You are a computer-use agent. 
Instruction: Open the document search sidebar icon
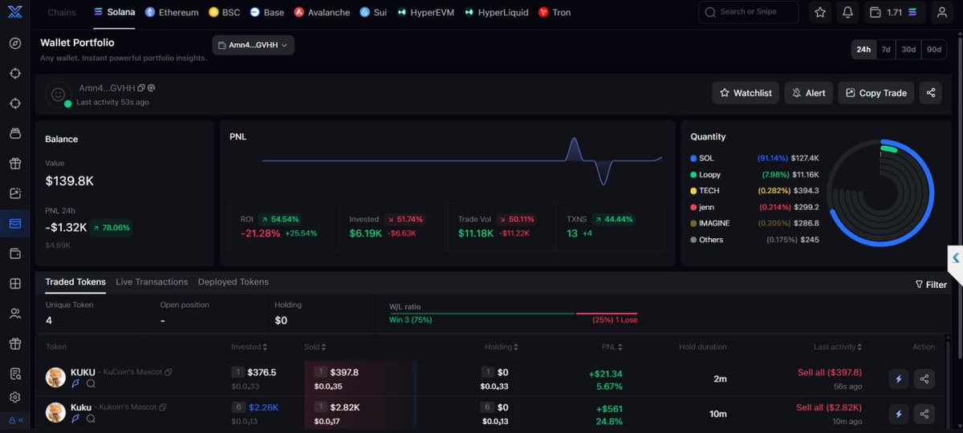14,374
